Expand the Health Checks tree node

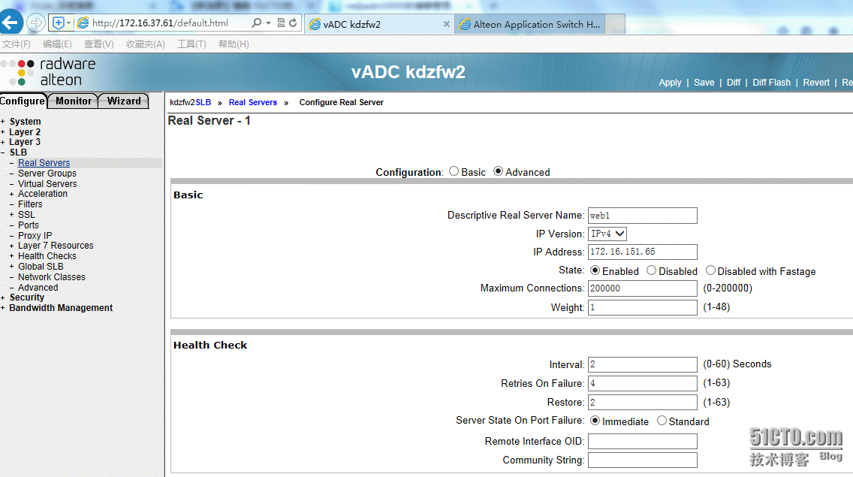(x=11, y=256)
